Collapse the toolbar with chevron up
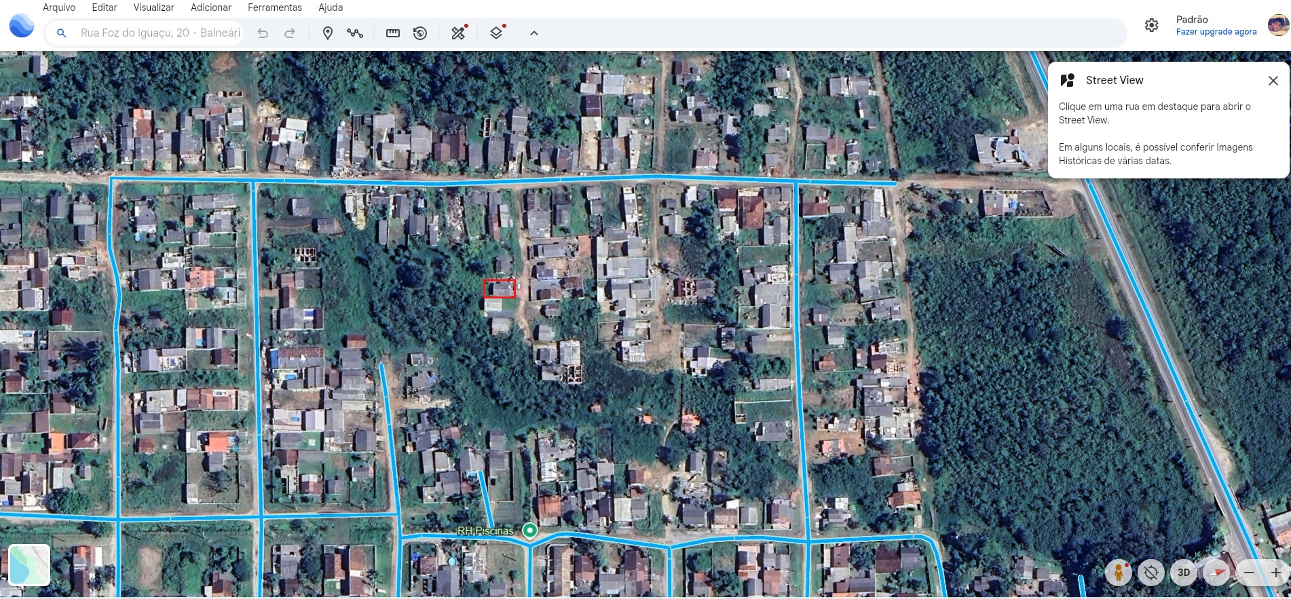Viewport: 1291px width, 599px height. coord(534,33)
